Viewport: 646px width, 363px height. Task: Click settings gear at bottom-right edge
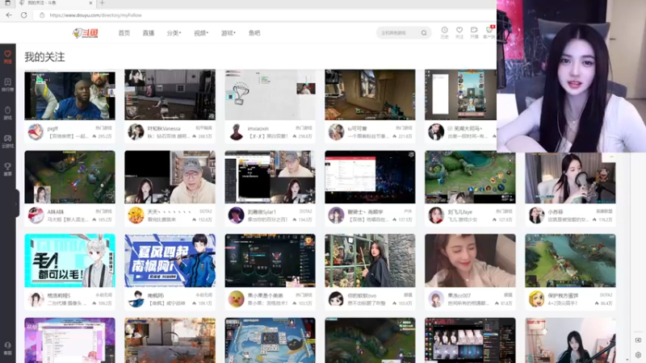(x=638, y=355)
